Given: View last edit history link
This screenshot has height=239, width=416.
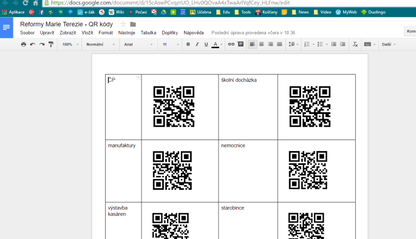Looking at the screenshot, I should coord(253,33).
